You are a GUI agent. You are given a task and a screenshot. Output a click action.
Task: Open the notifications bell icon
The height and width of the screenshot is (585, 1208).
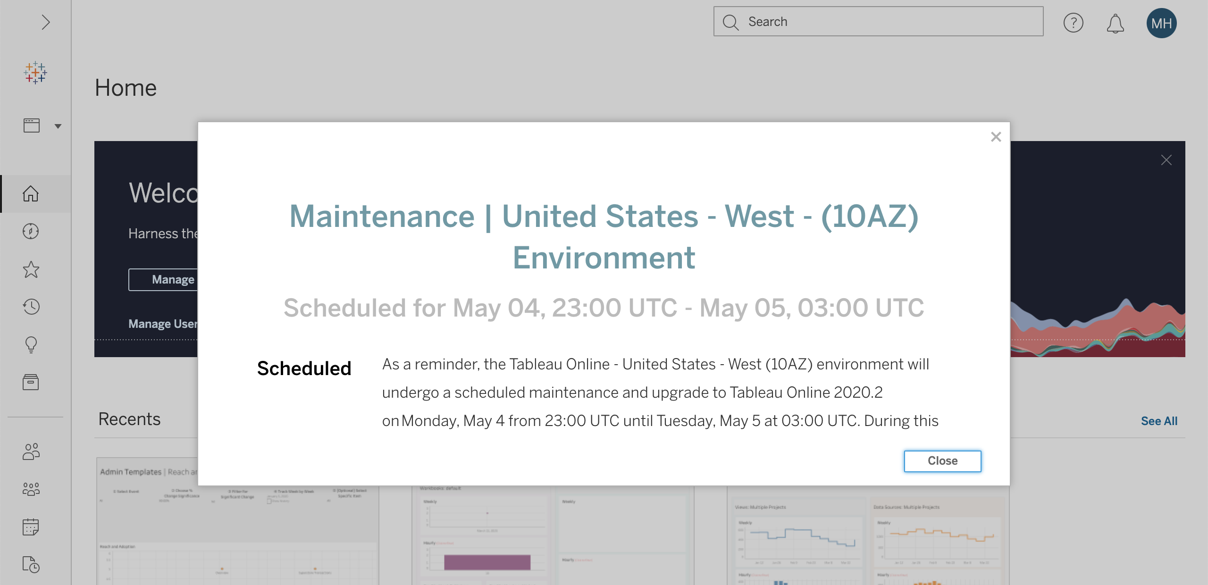1116,23
